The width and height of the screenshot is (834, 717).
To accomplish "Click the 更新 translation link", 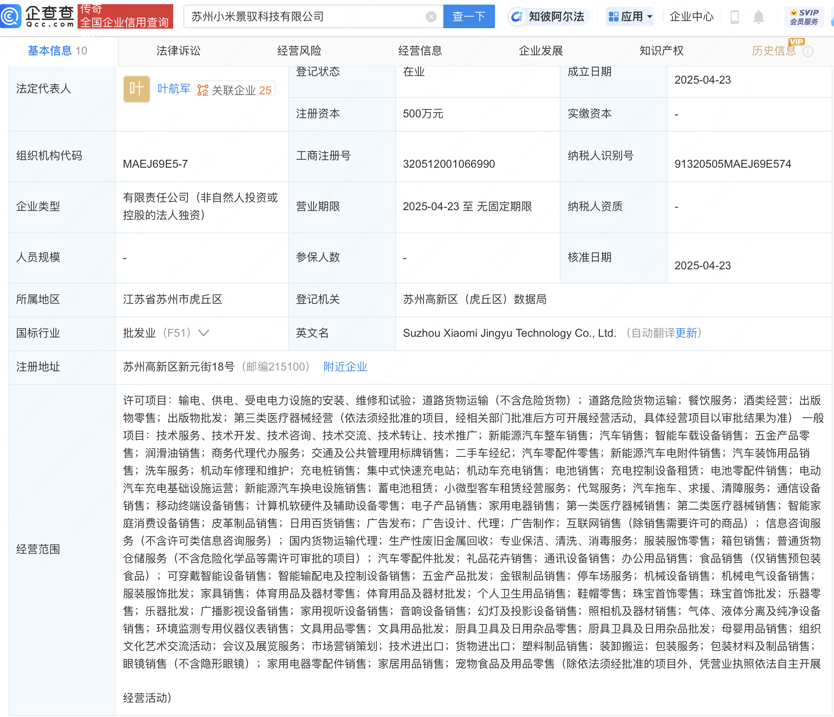I will click(686, 333).
